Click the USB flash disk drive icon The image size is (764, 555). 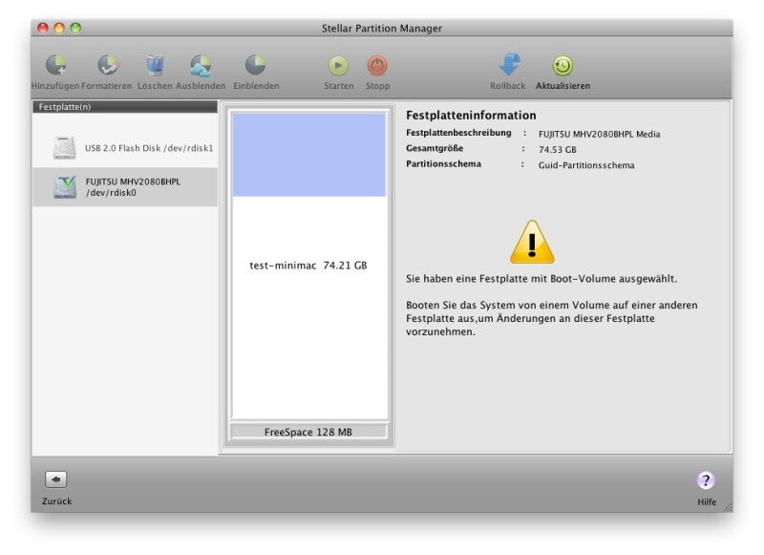64,148
